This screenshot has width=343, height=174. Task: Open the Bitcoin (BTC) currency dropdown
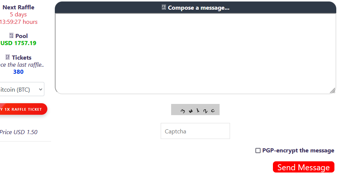click(x=22, y=89)
